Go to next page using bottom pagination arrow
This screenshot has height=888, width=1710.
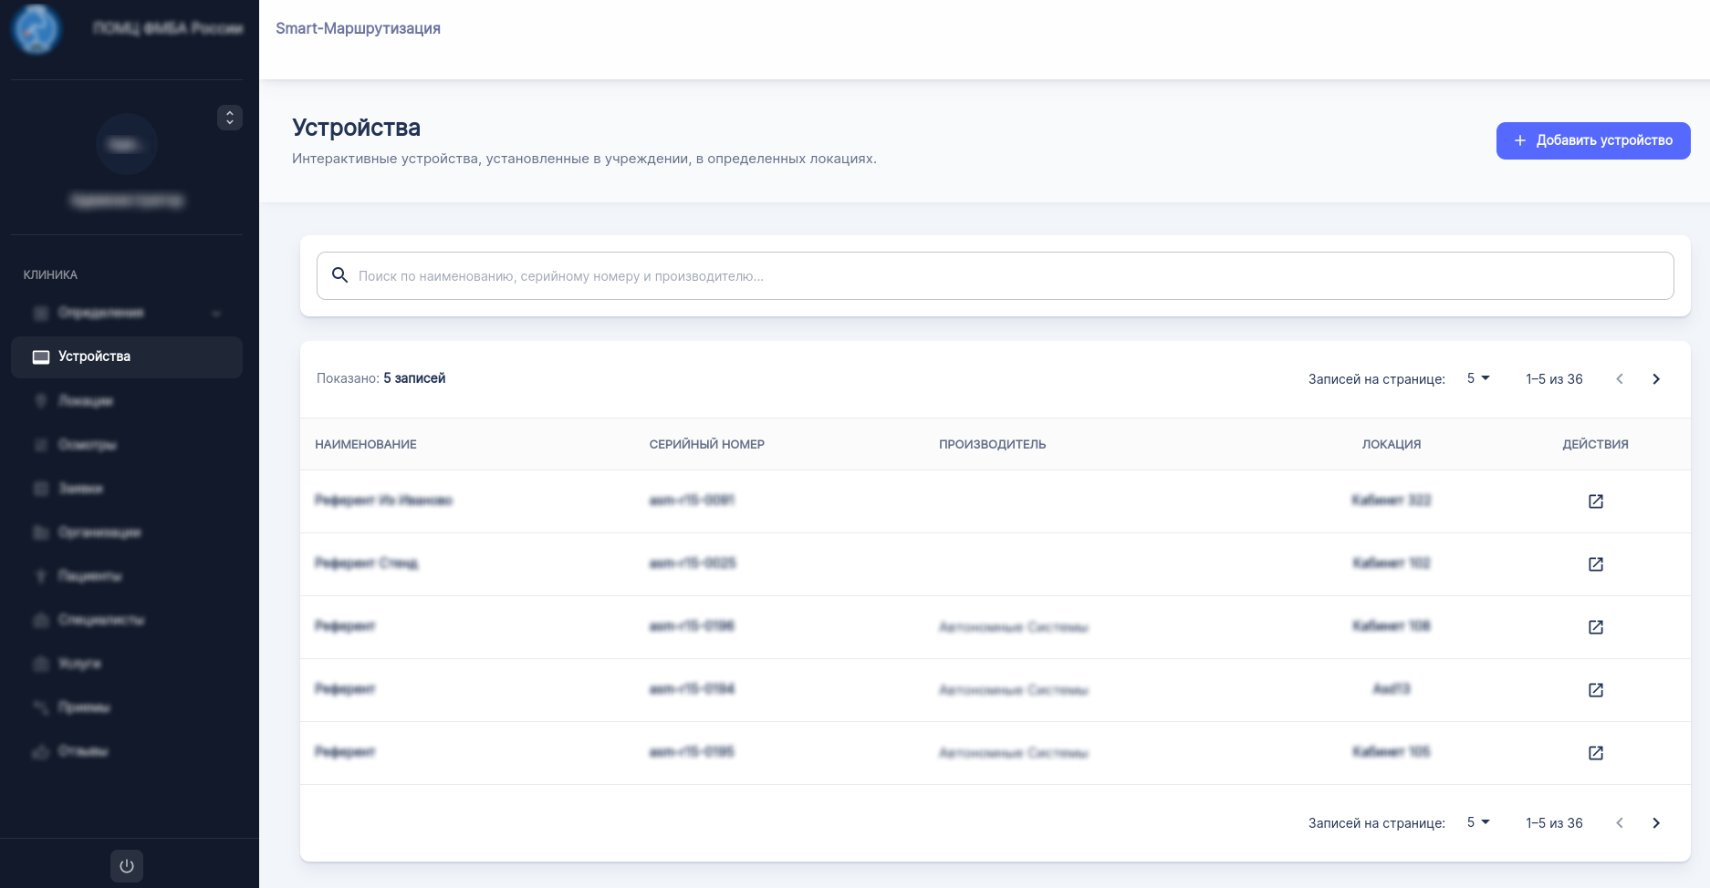[x=1656, y=823]
